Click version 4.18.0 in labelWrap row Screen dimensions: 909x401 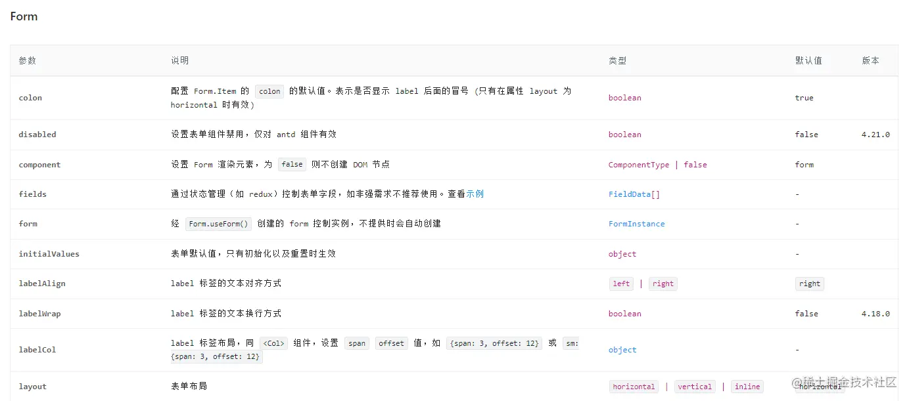pos(875,314)
